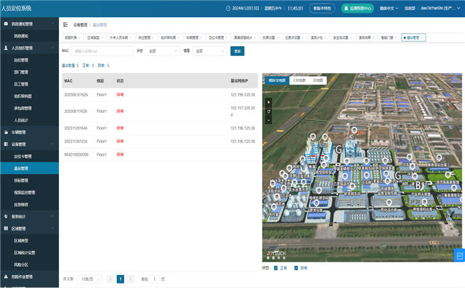Open 信标管理 in the sidebar
The image size is (465, 288).
[21, 180]
